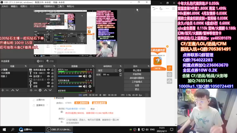The height and width of the screenshot is (133, 237).
Task: Move source up in the sources list
Action: 46,90
